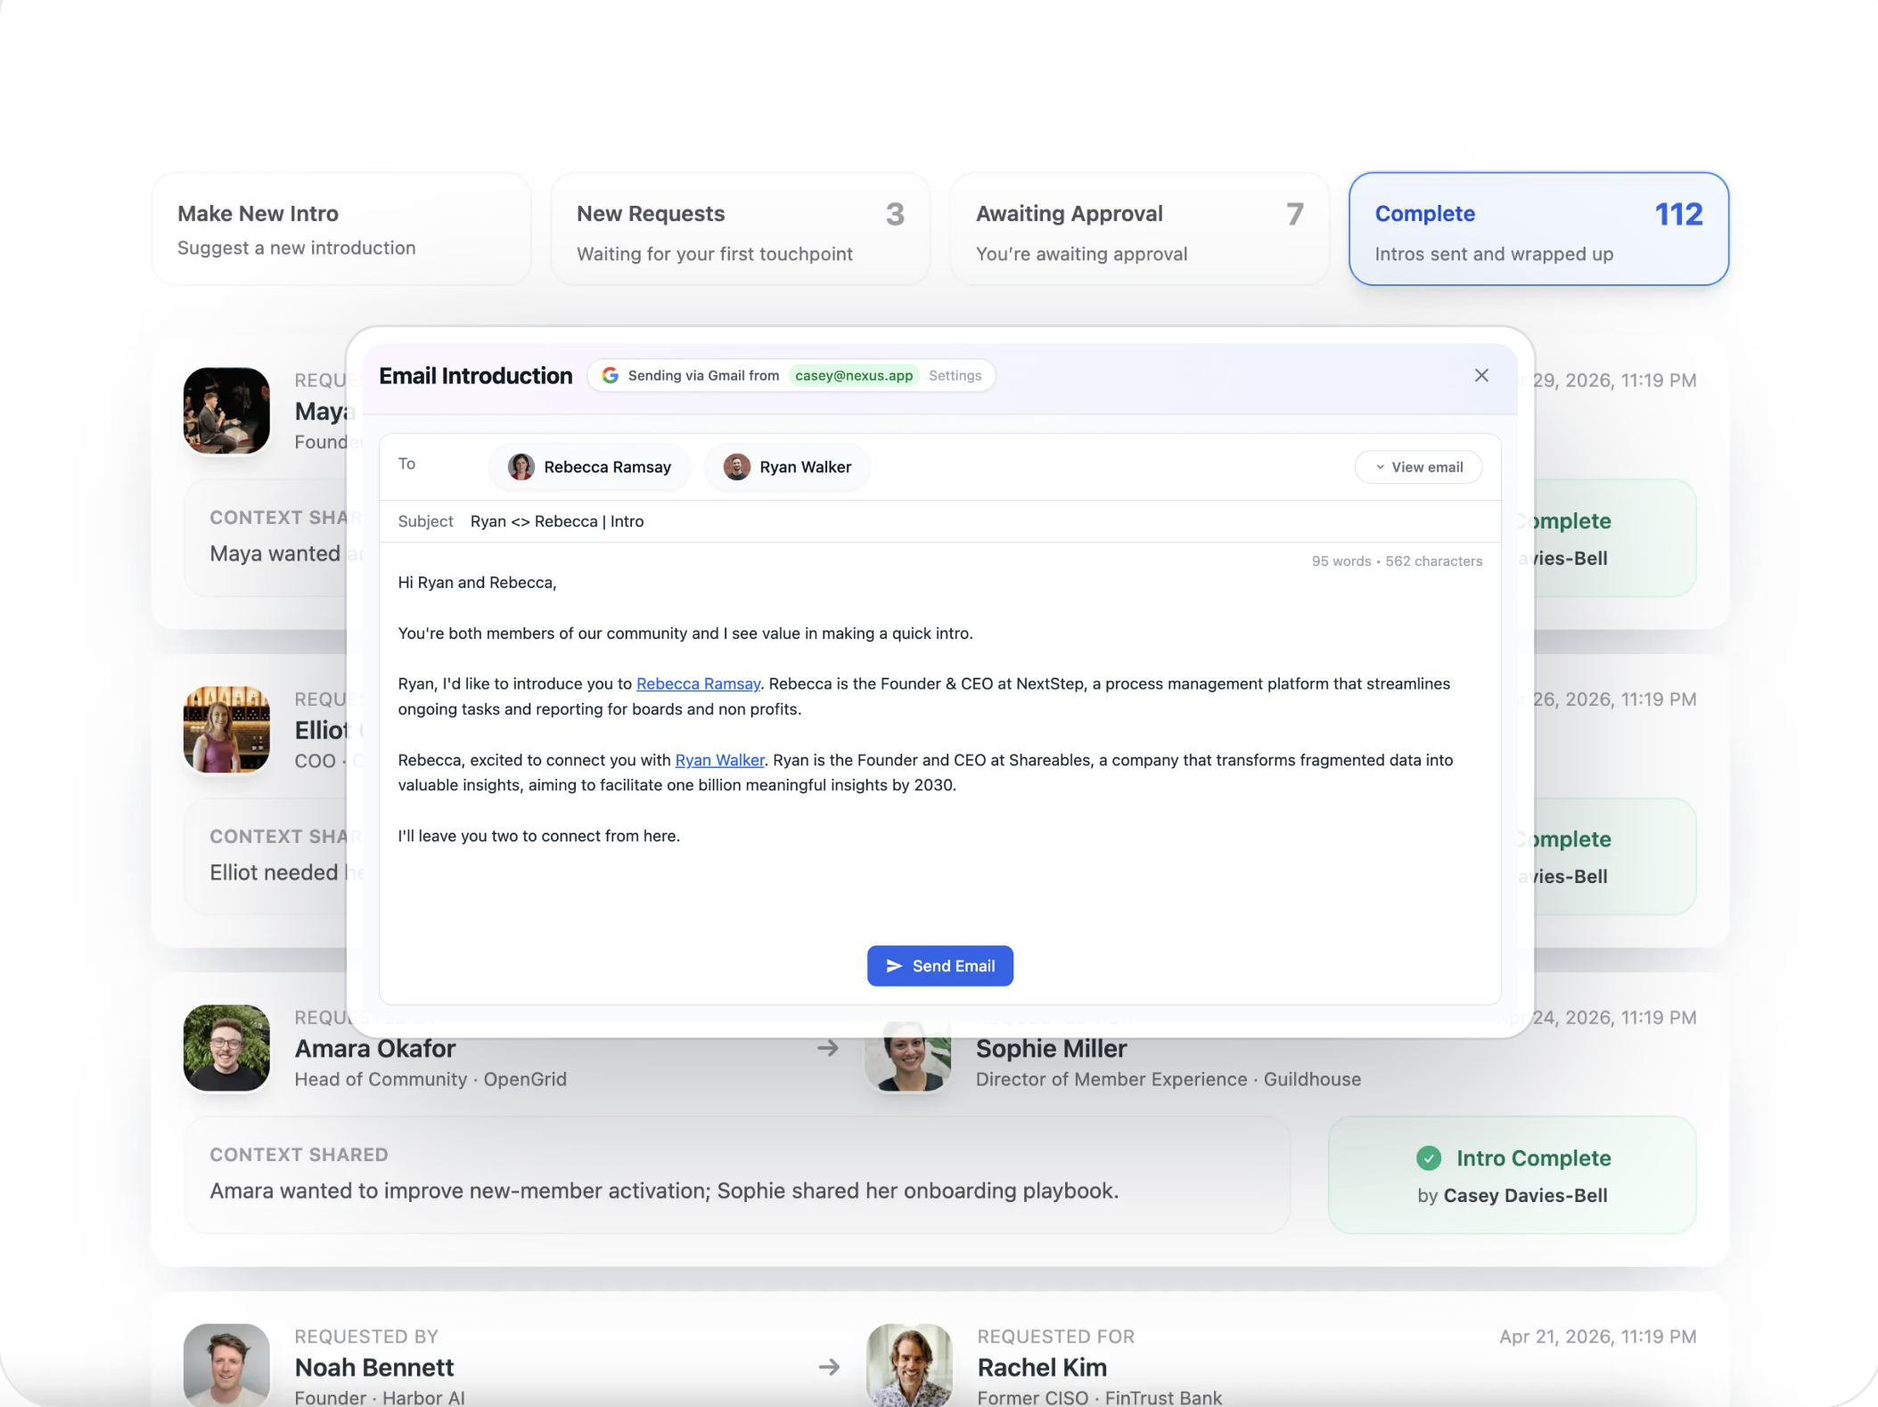
Task: Switch to the Awaiting Approval tab
Action: pos(1140,229)
